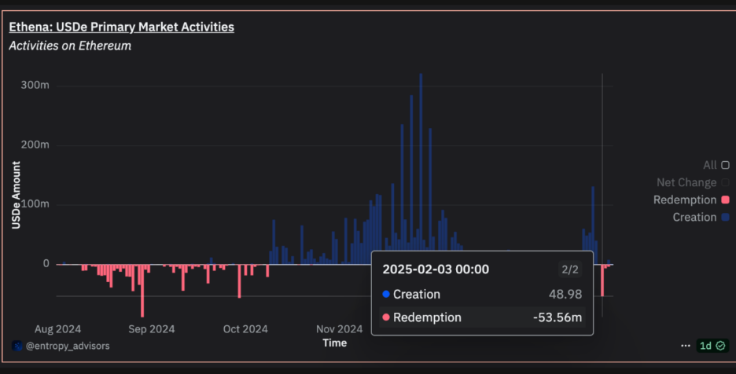Click the blue Creation dot in tooltip
The height and width of the screenshot is (374, 736).
pos(385,295)
